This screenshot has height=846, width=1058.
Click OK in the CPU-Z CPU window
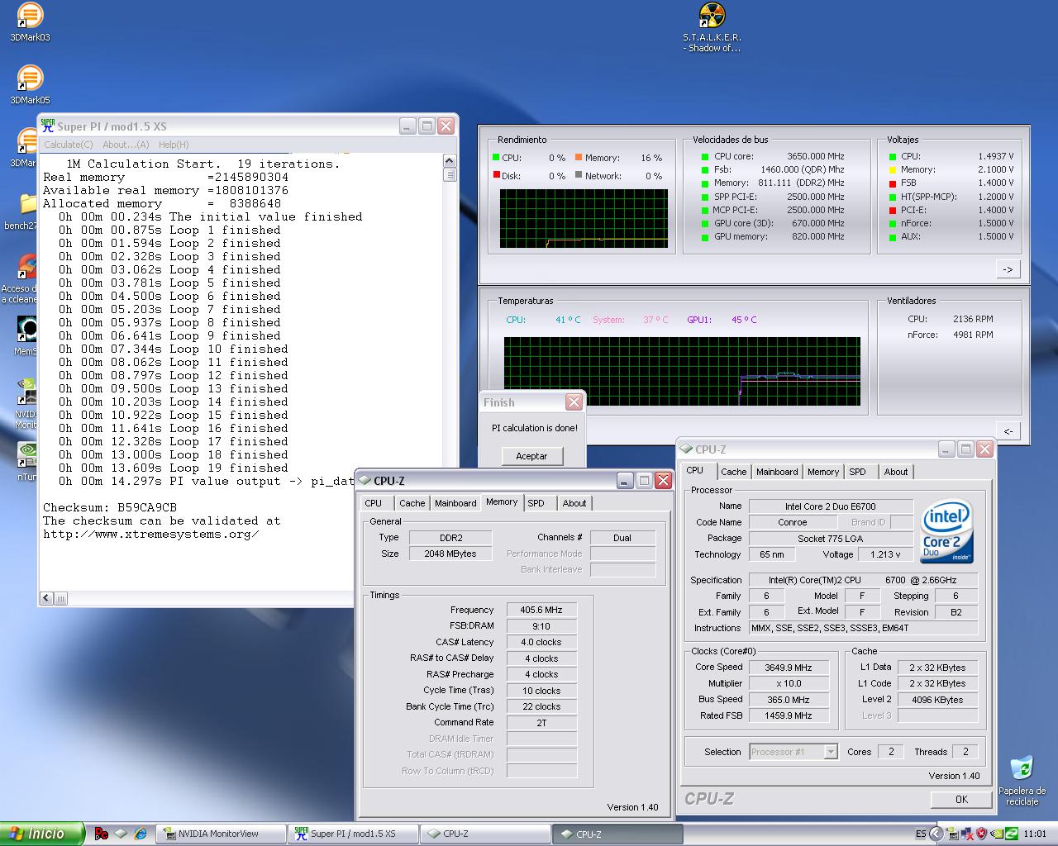coord(961,799)
